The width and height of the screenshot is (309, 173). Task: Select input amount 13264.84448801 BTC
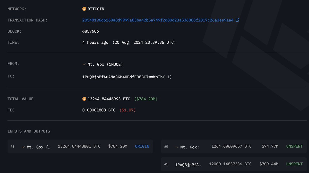tap(79, 147)
